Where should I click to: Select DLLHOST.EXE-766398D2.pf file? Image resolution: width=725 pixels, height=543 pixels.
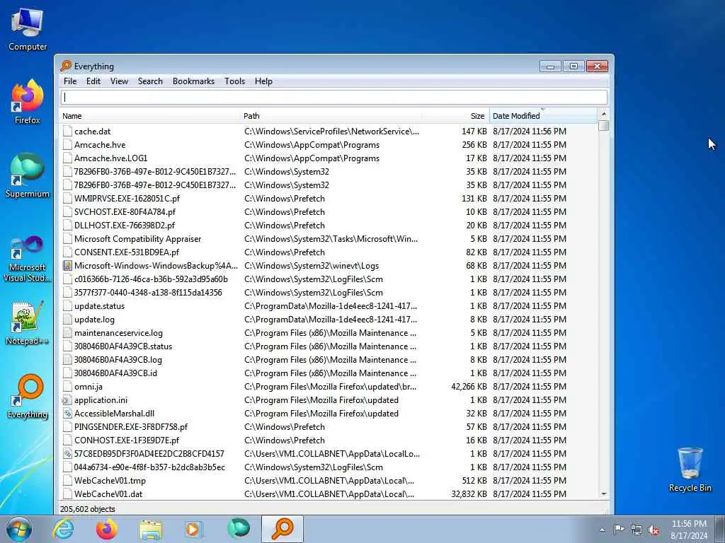point(329,226)
